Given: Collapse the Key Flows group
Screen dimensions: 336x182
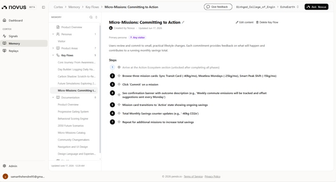Looking at the screenshot, I should [x=53, y=55].
